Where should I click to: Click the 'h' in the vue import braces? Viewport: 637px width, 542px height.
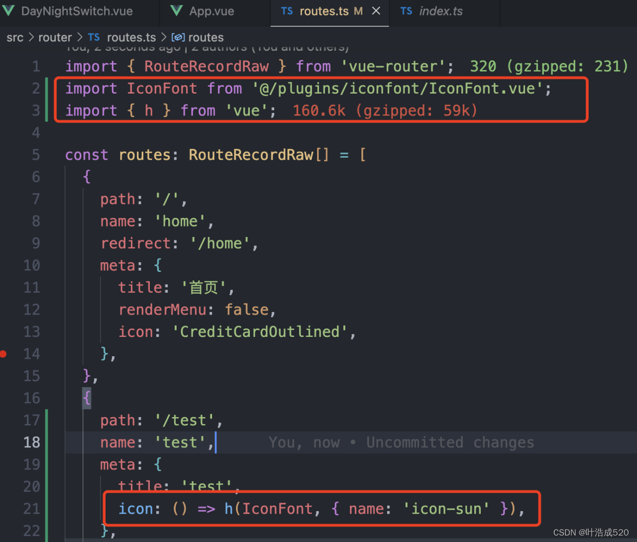[149, 110]
